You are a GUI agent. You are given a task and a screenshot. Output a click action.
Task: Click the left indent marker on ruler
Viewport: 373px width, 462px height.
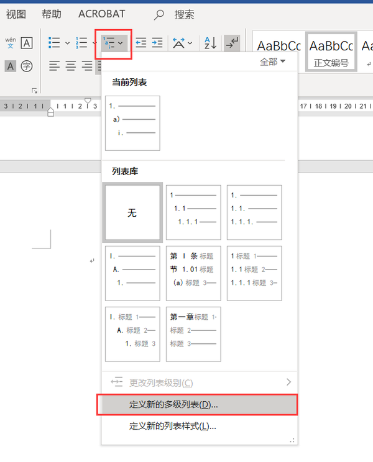click(x=51, y=112)
